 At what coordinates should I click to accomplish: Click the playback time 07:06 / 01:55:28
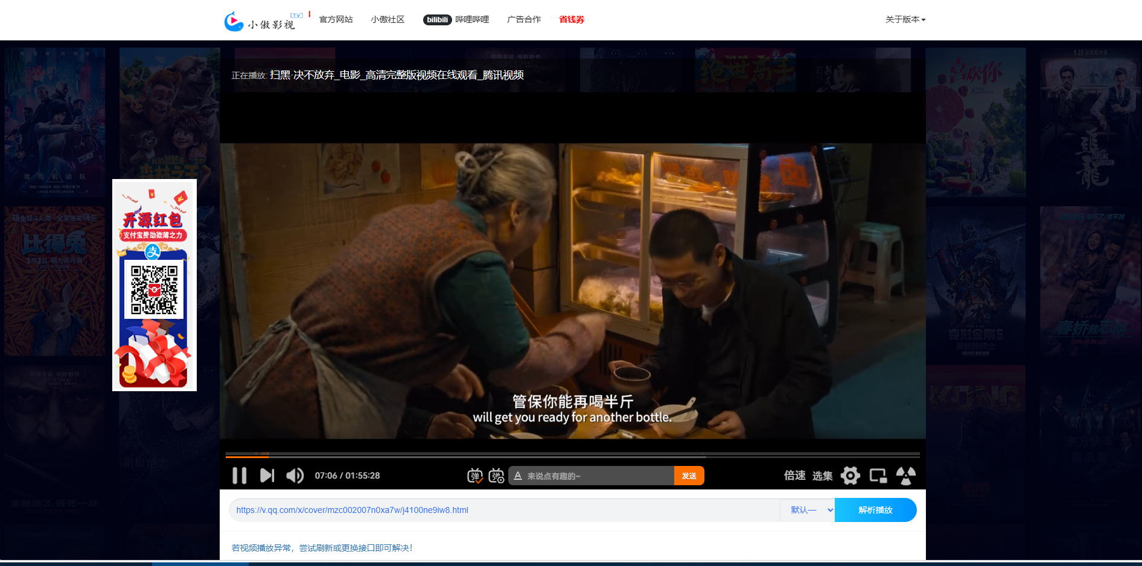(x=348, y=476)
